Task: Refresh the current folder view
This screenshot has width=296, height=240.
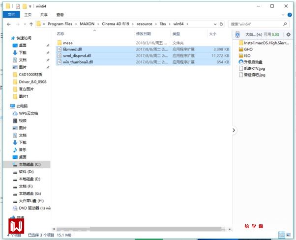Action: pyautogui.click(x=221, y=24)
